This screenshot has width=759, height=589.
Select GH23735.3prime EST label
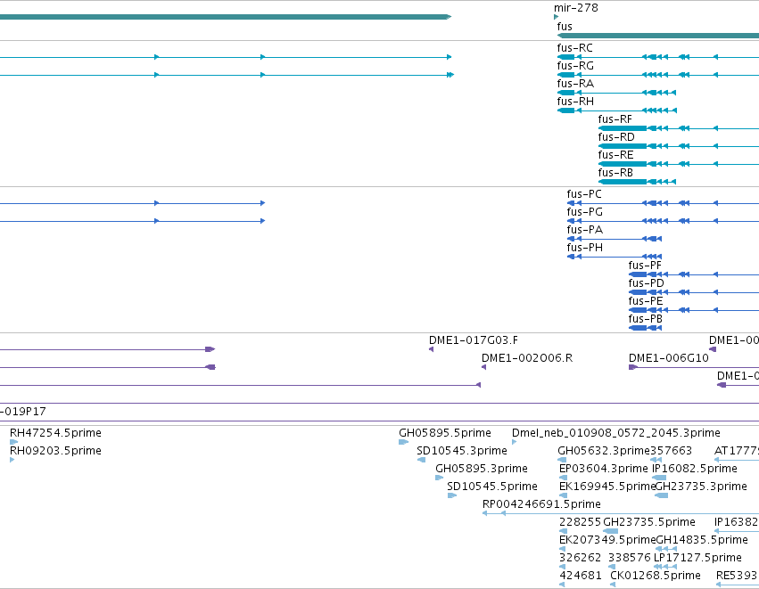click(701, 487)
